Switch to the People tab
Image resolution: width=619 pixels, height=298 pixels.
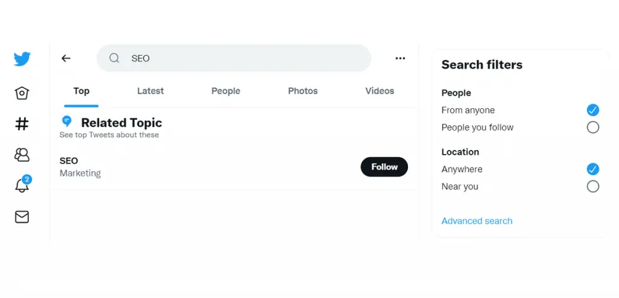pos(226,91)
